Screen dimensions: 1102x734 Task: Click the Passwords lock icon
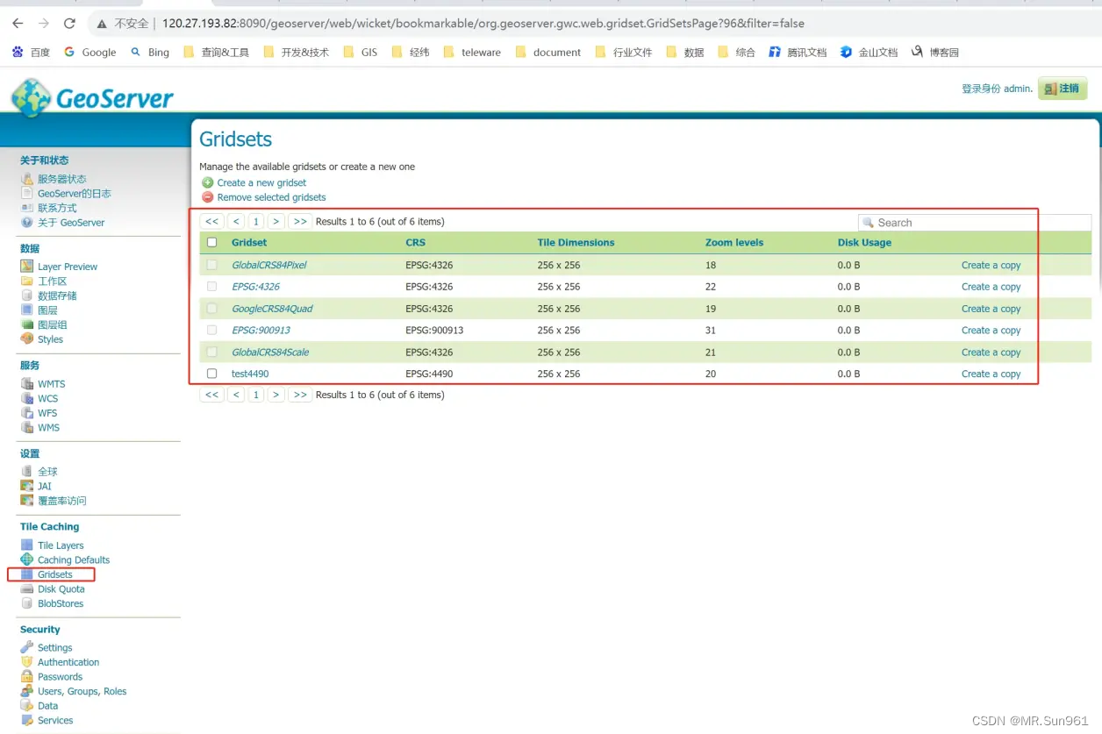pos(27,677)
